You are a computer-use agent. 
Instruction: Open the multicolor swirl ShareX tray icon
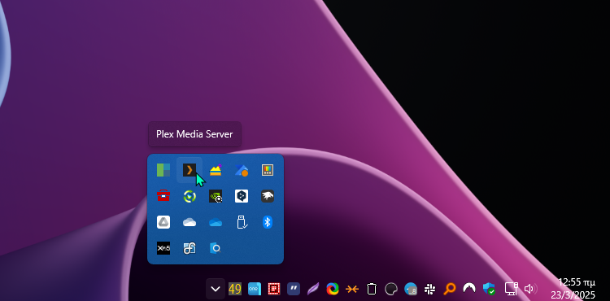[333, 289]
